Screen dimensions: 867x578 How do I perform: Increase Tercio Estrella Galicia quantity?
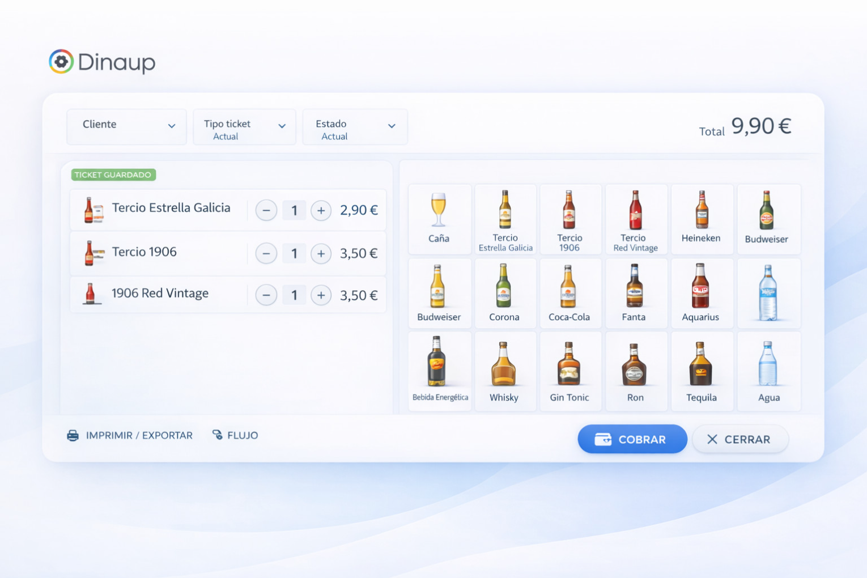click(321, 211)
